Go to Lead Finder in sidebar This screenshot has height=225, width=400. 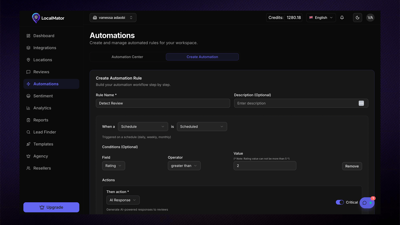(45, 132)
